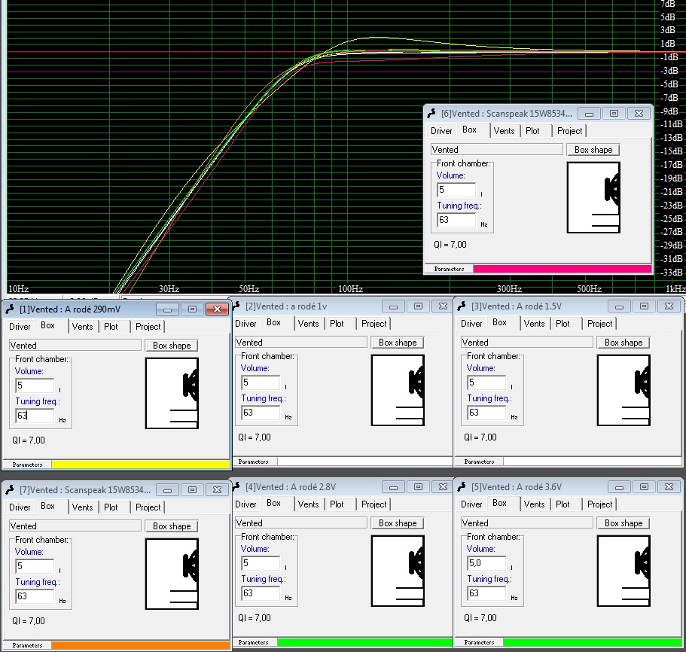The height and width of the screenshot is (652, 686).
Task: Close window [1] A rodé 290mV
Action: click(217, 309)
